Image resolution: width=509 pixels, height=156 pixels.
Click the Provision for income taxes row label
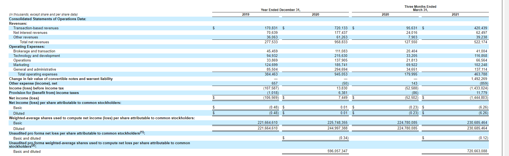[x=44, y=93]
